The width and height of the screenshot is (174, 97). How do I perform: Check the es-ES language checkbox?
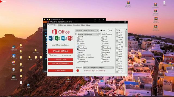coord(117,54)
